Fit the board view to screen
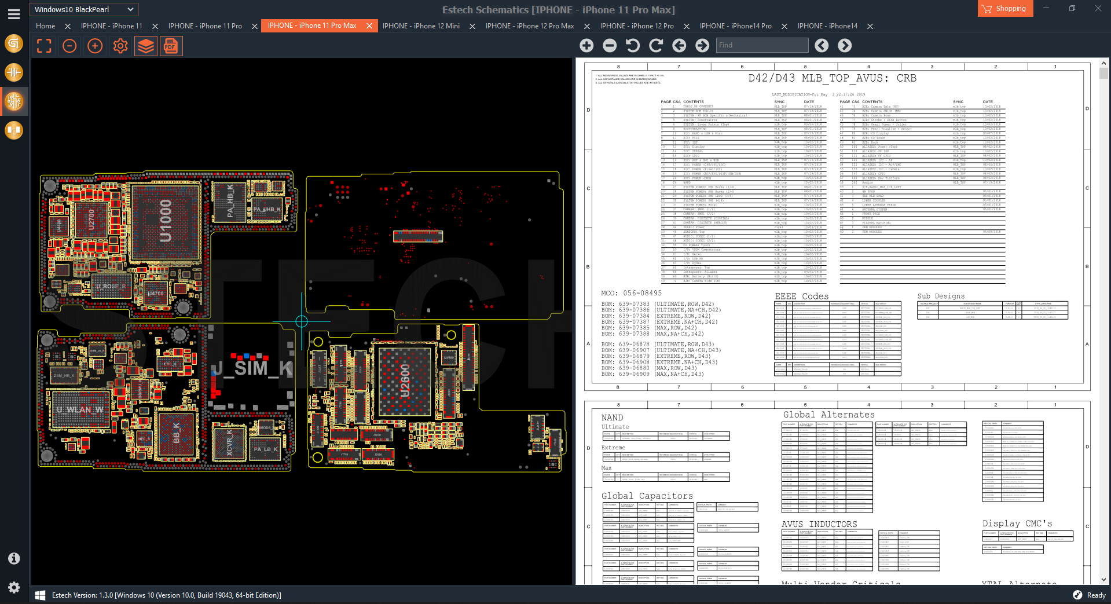This screenshot has height=604, width=1111. coord(44,46)
